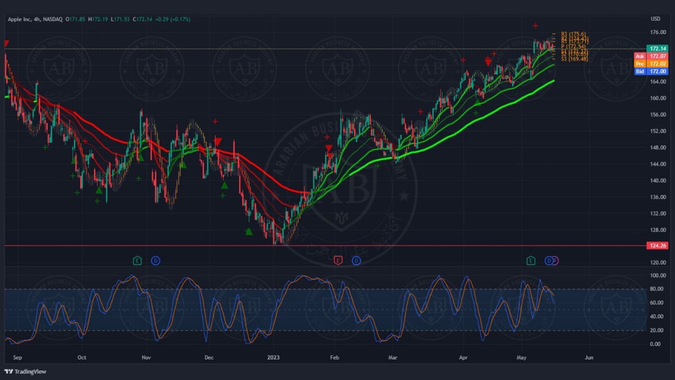Screen dimensions: 675x380
Task: Click the 0.00 oscillator axis value
Action: (655, 344)
